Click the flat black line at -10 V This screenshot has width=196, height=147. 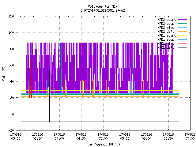coord(100,122)
